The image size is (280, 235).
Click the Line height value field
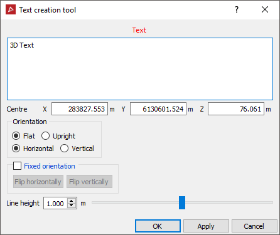(55, 203)
